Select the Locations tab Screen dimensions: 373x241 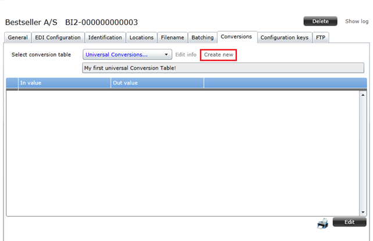coord(141,38)
